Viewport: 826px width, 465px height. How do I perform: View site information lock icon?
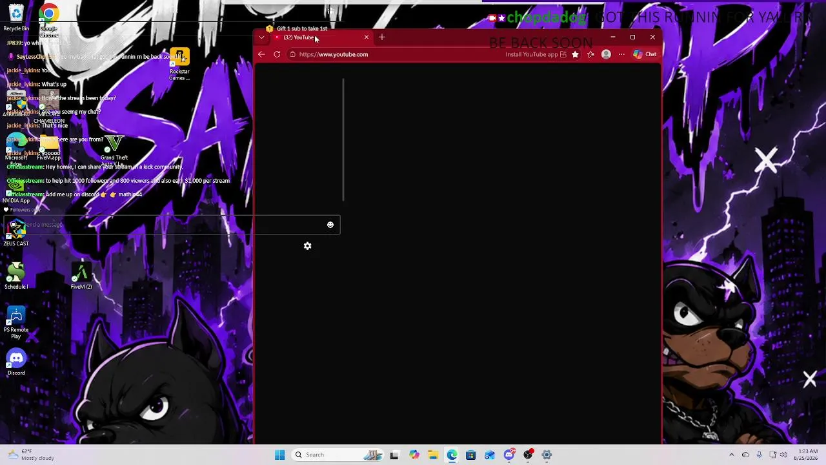click(292, 54)
